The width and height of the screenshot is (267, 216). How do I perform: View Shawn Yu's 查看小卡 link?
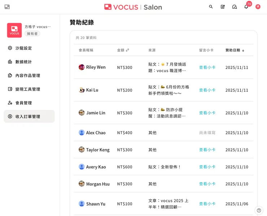click(x=207, y=204)
